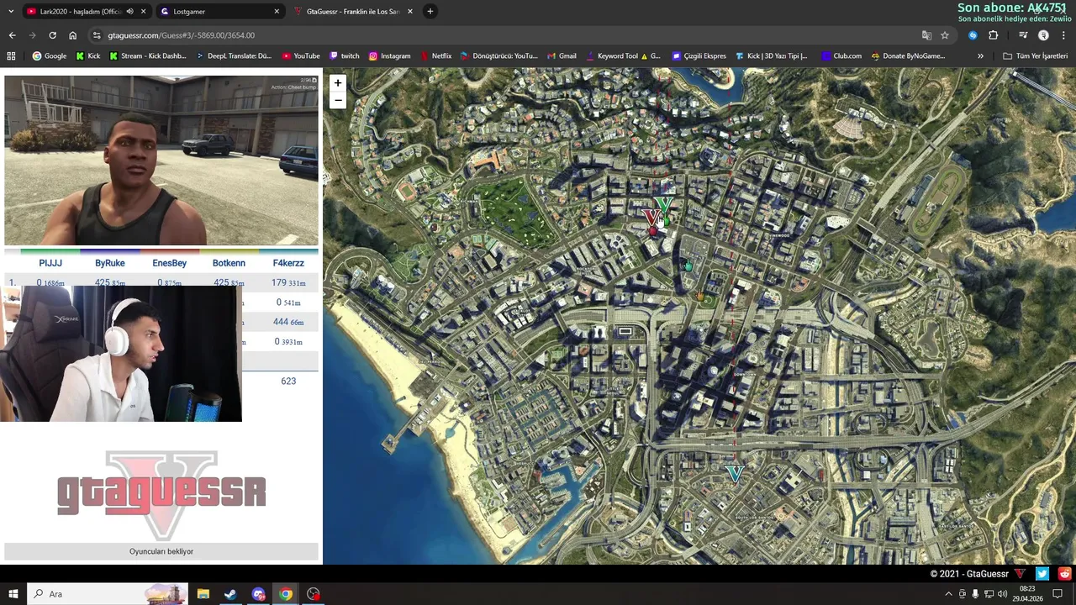View site information icon in address bar
The width and height of the screenshot is (1076, 605).
(x=98, y=35)
